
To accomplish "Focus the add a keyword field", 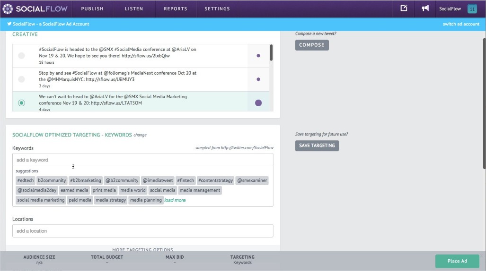I will coord(142,160).
